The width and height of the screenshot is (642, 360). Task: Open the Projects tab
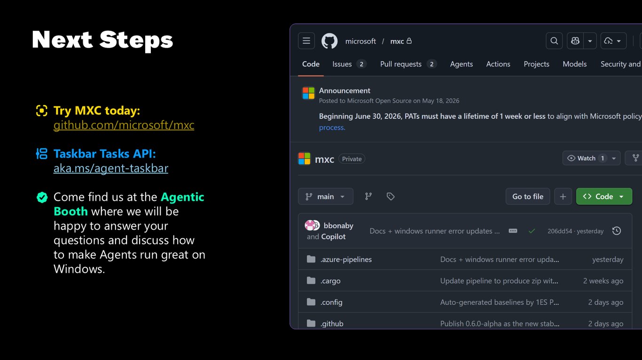pyautogui.click(x=536, y=64)
